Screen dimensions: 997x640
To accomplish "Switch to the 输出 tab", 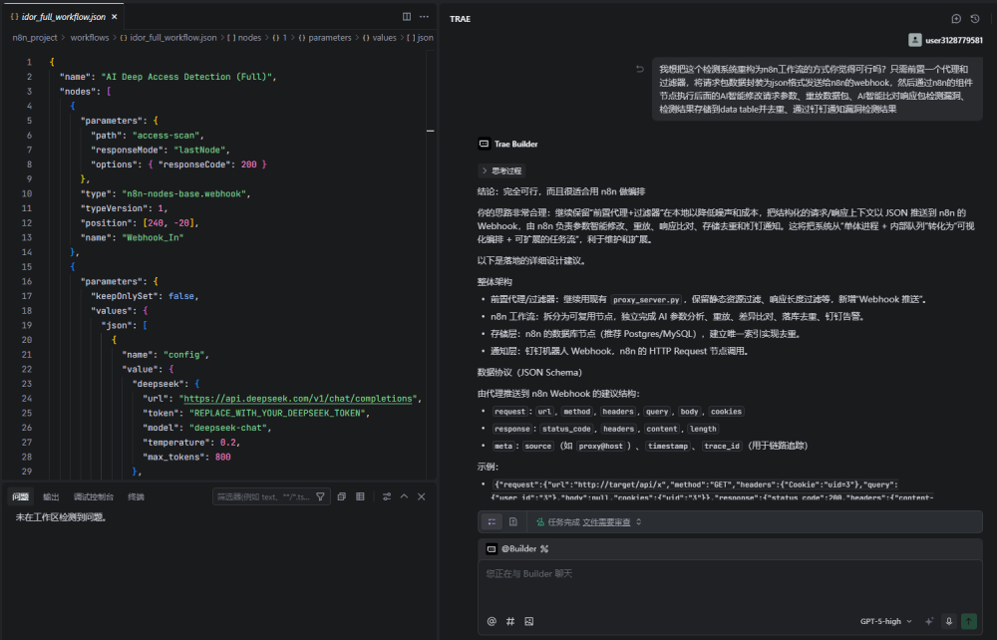I will click(50, 496).
